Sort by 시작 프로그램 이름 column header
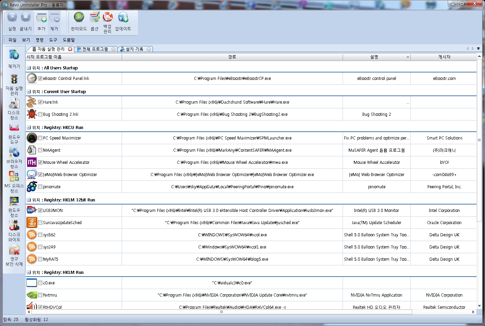The height and width of the screenshot is (326, 485). click(74, 57)
